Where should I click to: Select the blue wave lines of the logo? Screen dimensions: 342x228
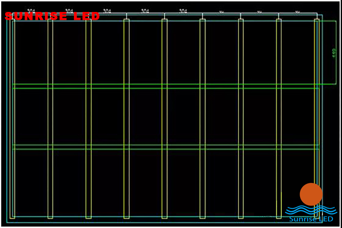click(x=311, y=210)
